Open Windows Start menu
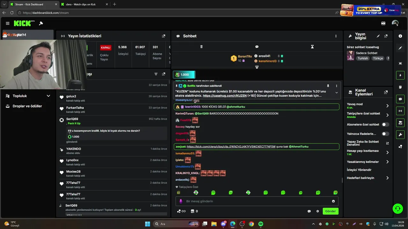 (148, 224)
